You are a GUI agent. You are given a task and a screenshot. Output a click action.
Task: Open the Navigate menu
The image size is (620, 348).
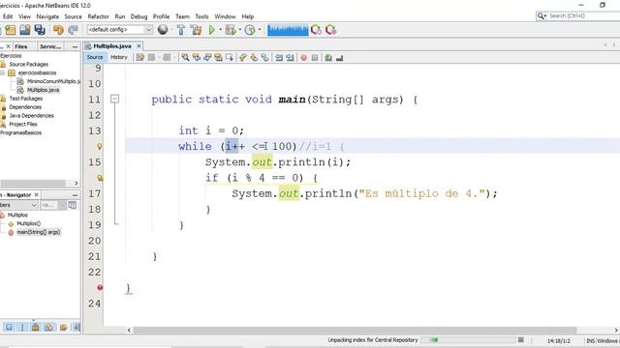pyautogui.click(x=47, y=16)
